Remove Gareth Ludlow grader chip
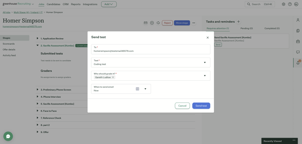 [x=113, y=77]
